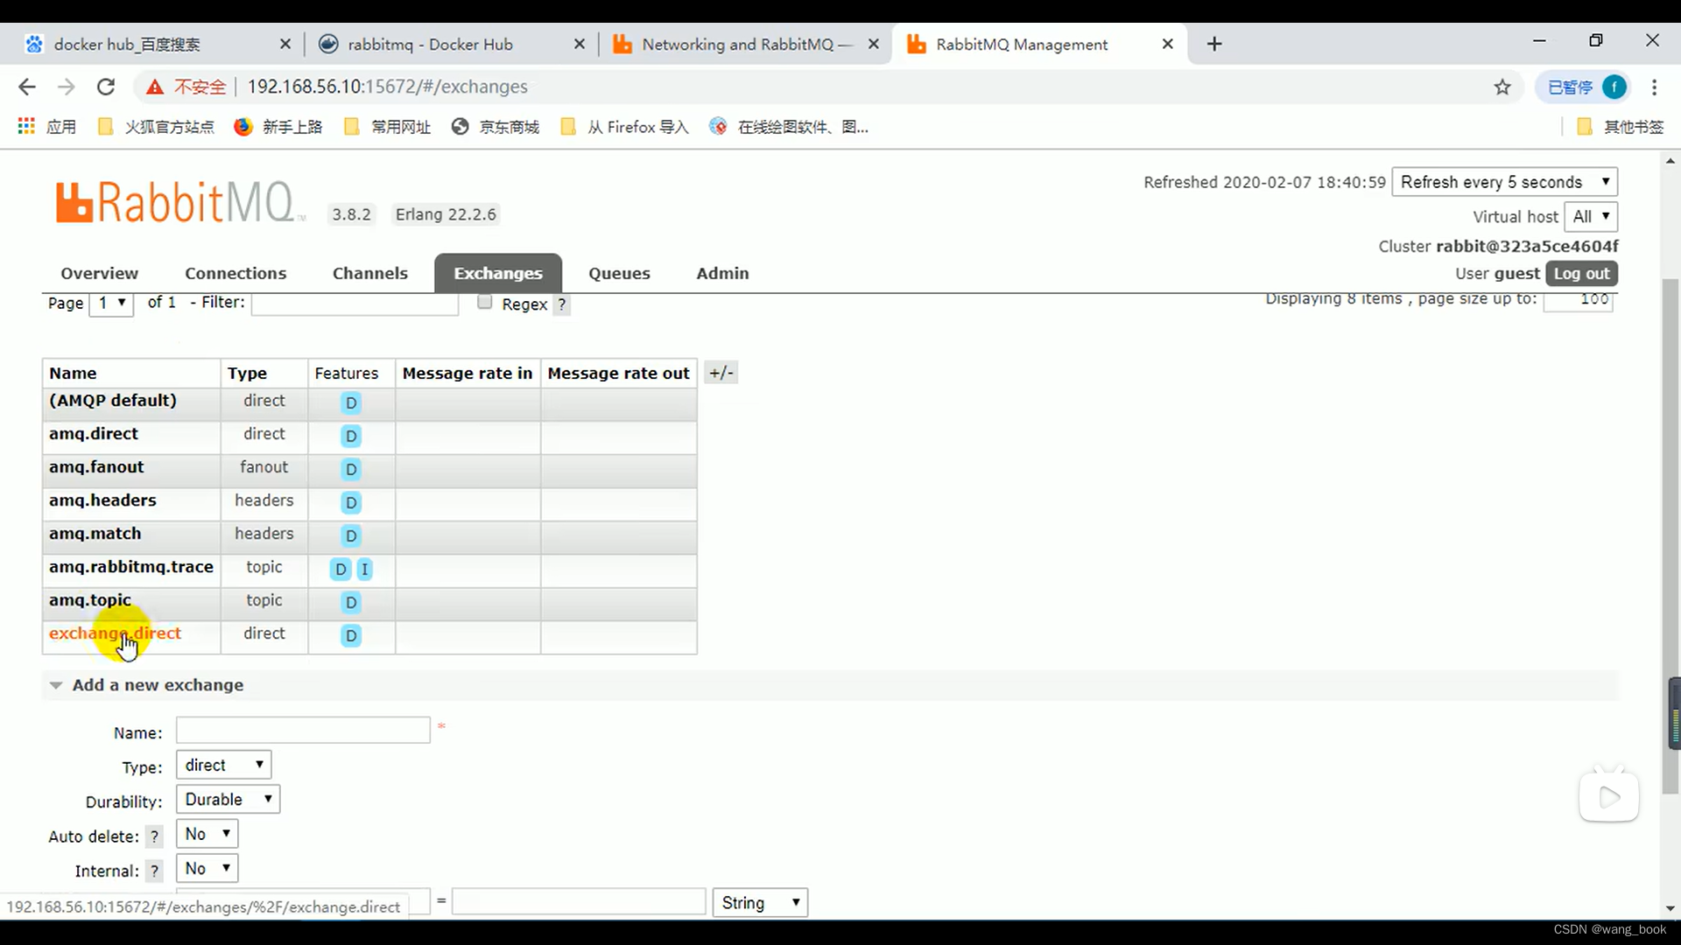Open the exchange.direct exchange link
1681x945 pixels.
[115, 633]
